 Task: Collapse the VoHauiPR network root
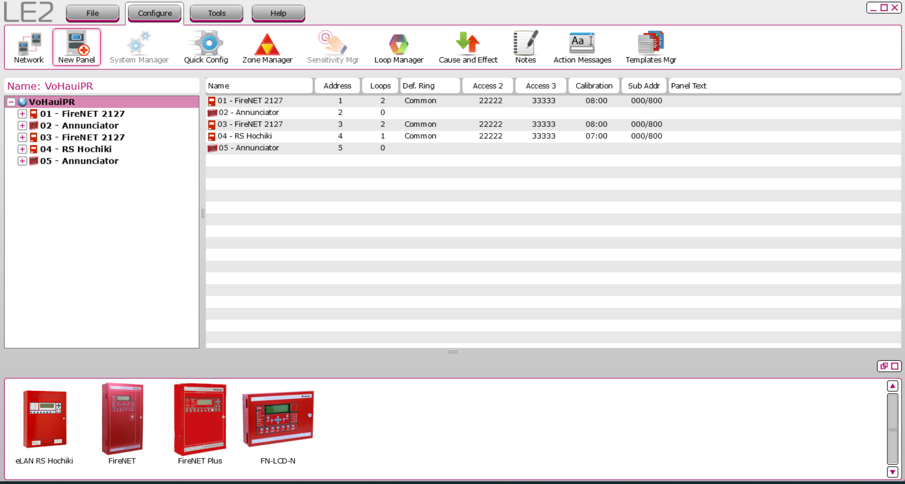tap(10, 101)
